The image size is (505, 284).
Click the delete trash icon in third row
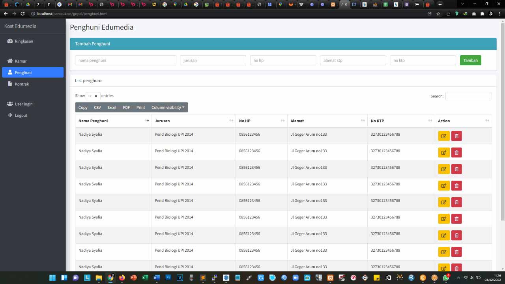coord(456,169)
